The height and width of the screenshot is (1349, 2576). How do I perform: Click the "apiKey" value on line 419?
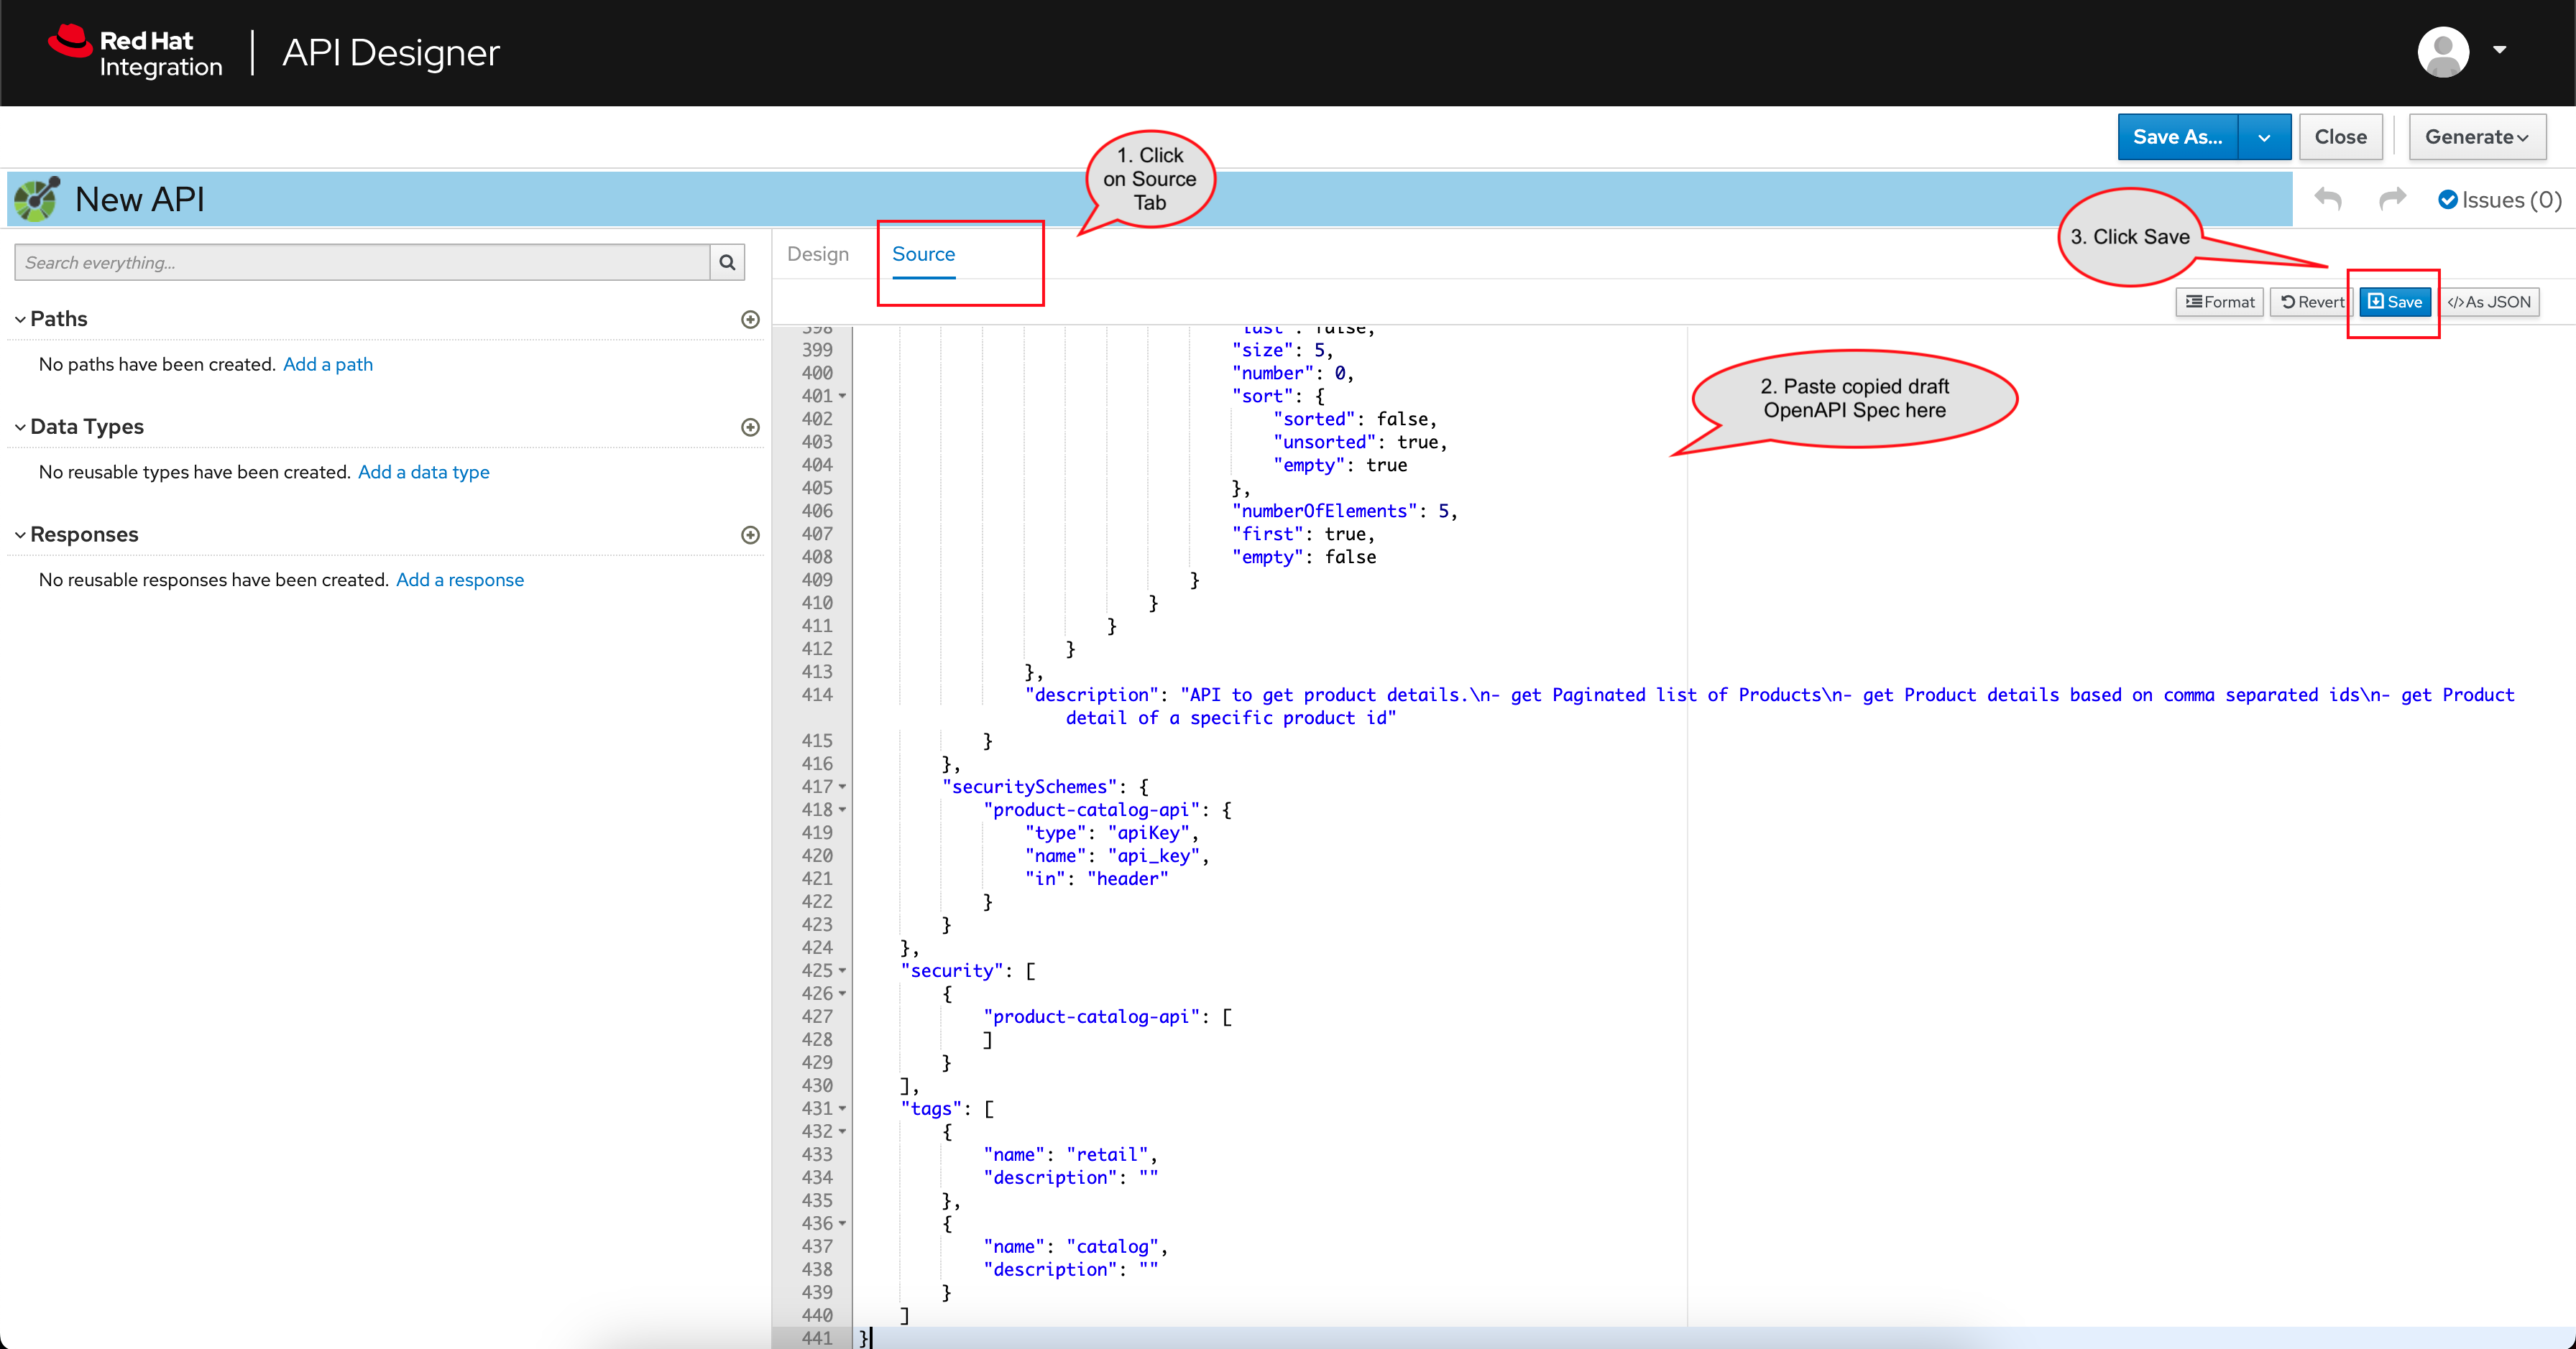pos(1148,833)
